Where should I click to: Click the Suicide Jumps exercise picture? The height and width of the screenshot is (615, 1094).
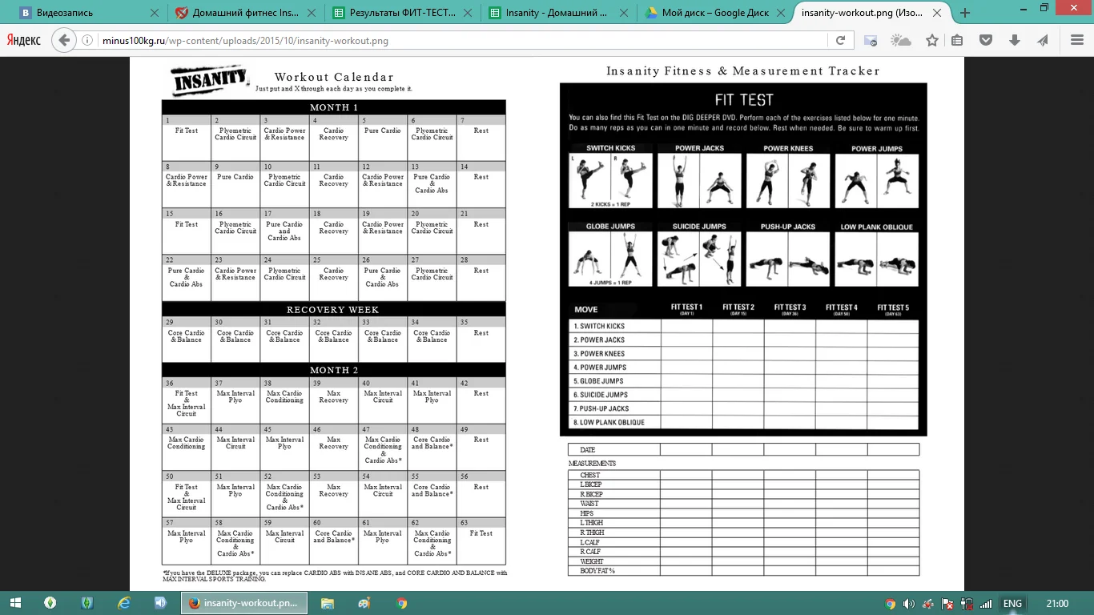coord(698,259)
